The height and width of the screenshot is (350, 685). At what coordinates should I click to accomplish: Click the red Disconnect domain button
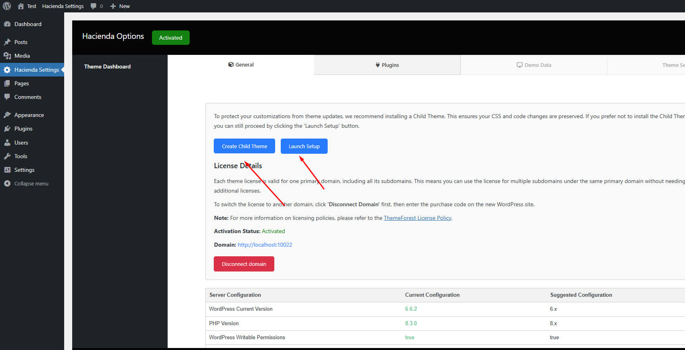(x=244, y=264)
